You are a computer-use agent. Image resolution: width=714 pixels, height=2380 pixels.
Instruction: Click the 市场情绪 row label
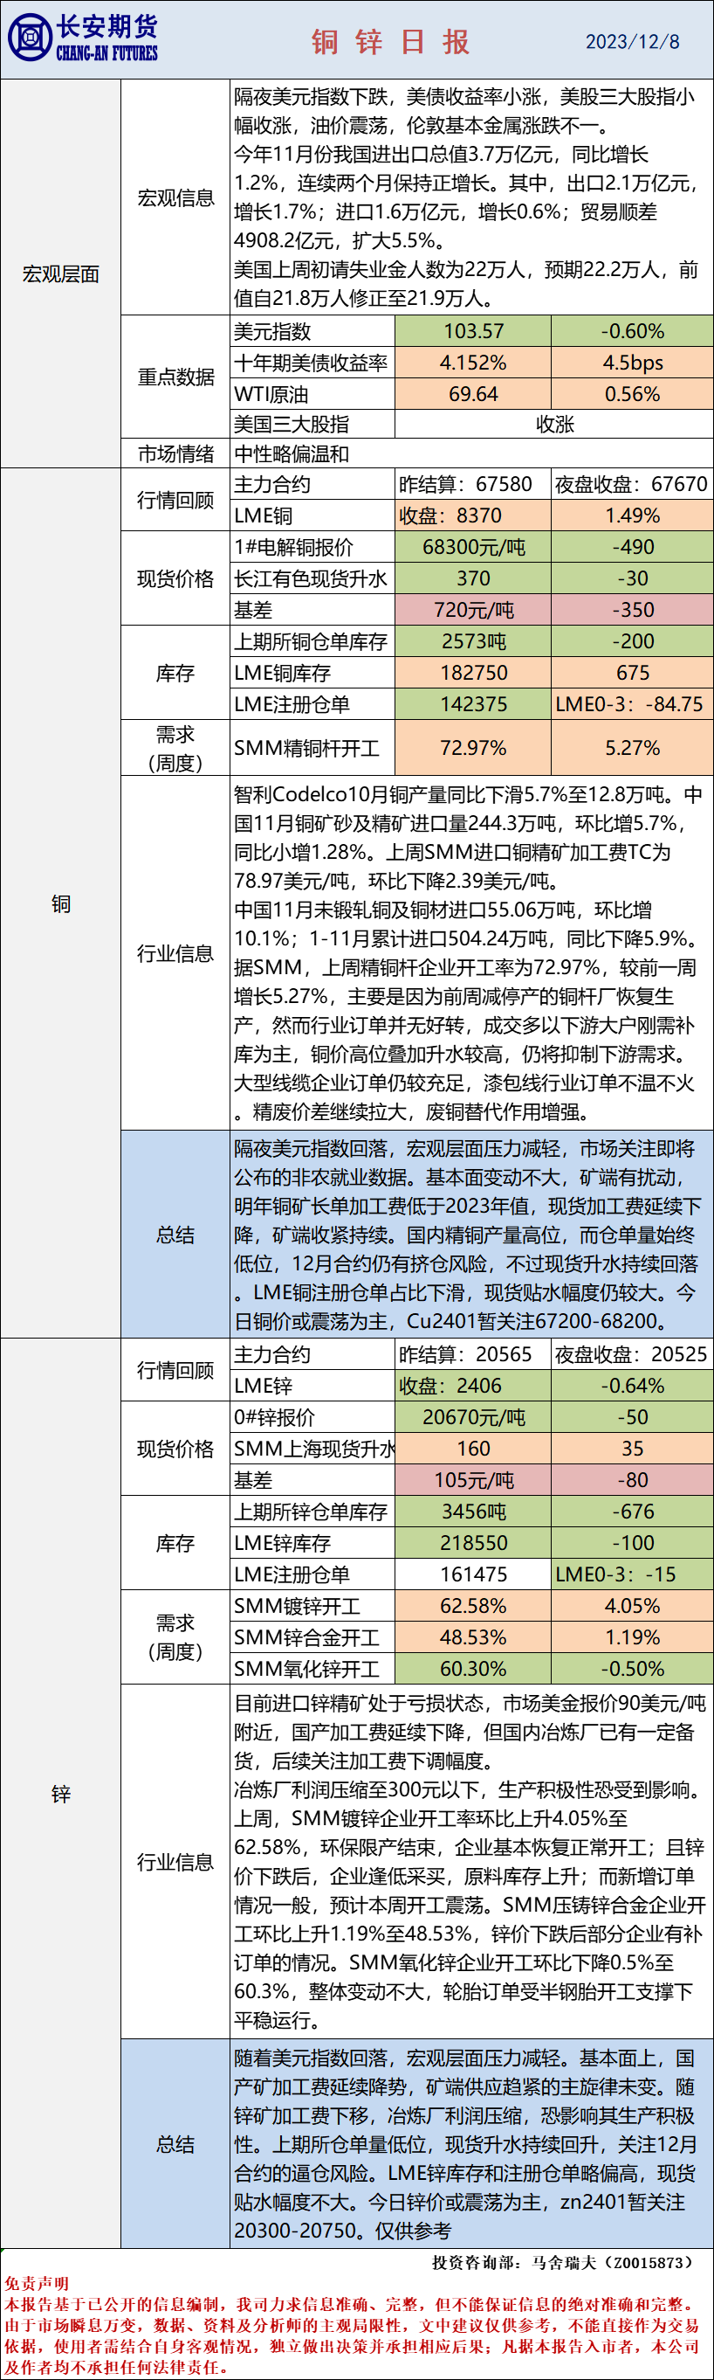[175, 453]
